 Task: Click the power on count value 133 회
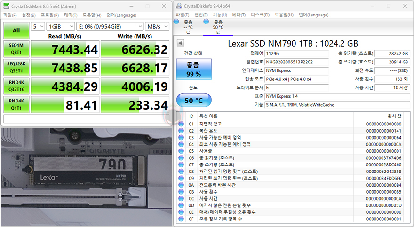392,79
